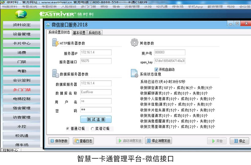Click the 测试连接 test connection button
251x165 pixels.
[96, 119]
